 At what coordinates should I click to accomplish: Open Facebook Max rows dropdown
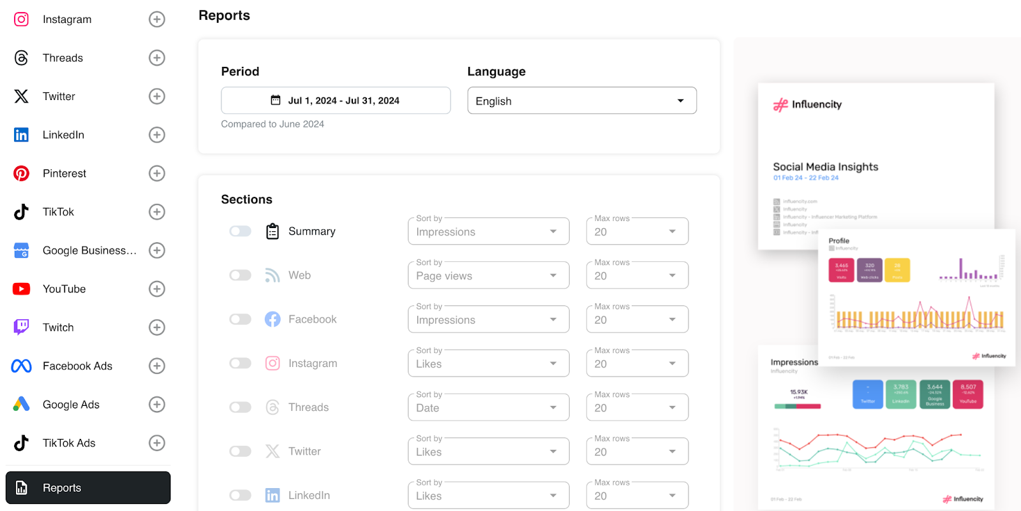point(637,319)
